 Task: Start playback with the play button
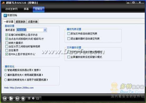click(x=11, y=98)
